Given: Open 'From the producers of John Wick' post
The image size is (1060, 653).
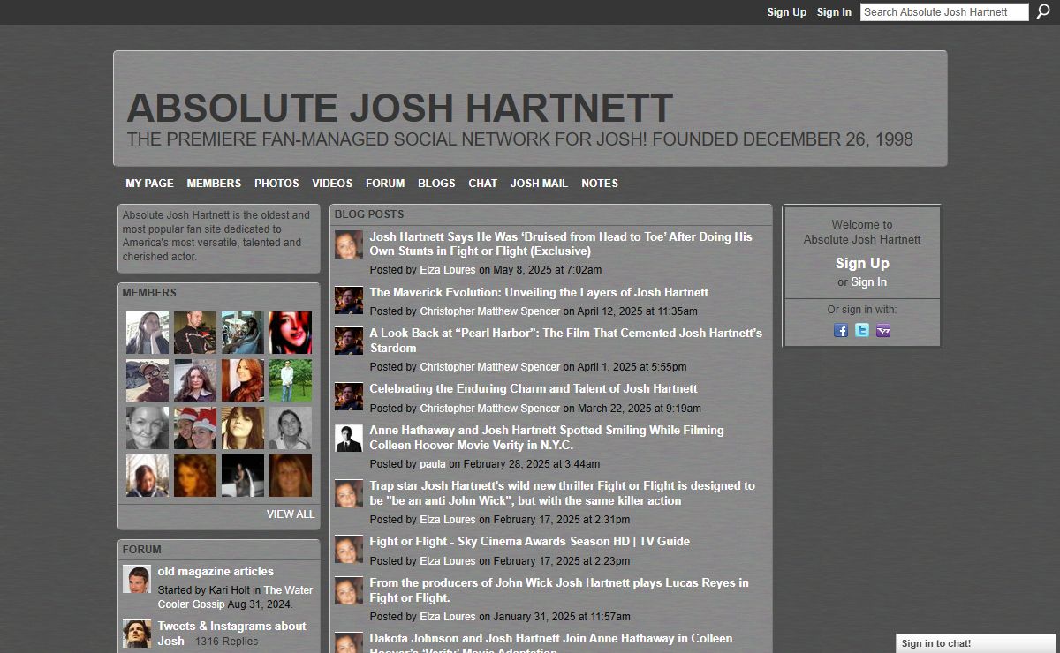Looking at the screenshot, I should pyautogui.click(x=559, y=590).
